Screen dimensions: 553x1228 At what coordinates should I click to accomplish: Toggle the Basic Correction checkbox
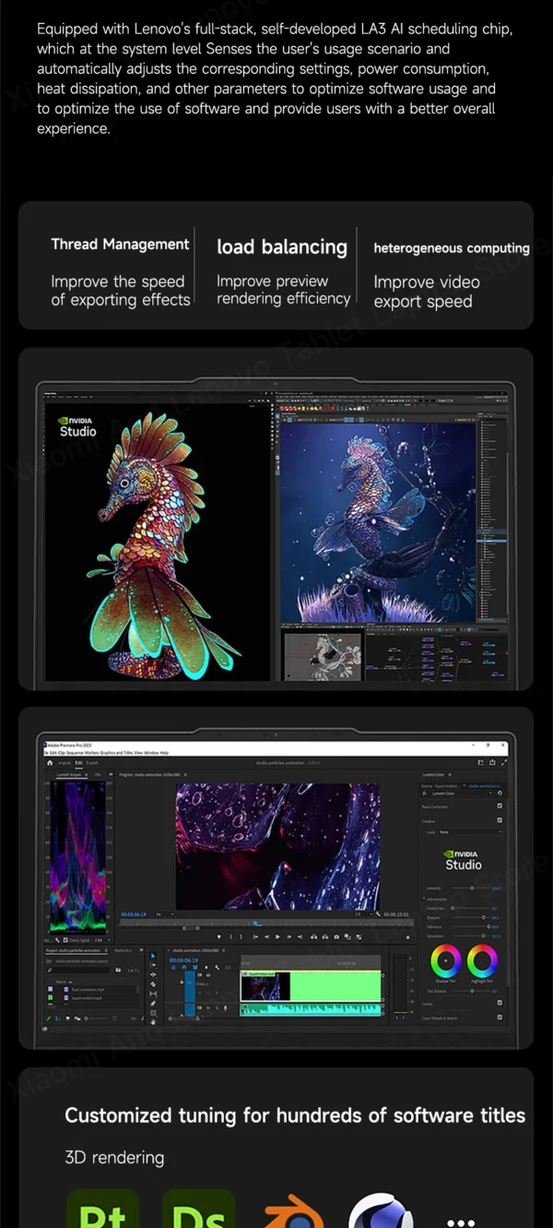(500, 806)
